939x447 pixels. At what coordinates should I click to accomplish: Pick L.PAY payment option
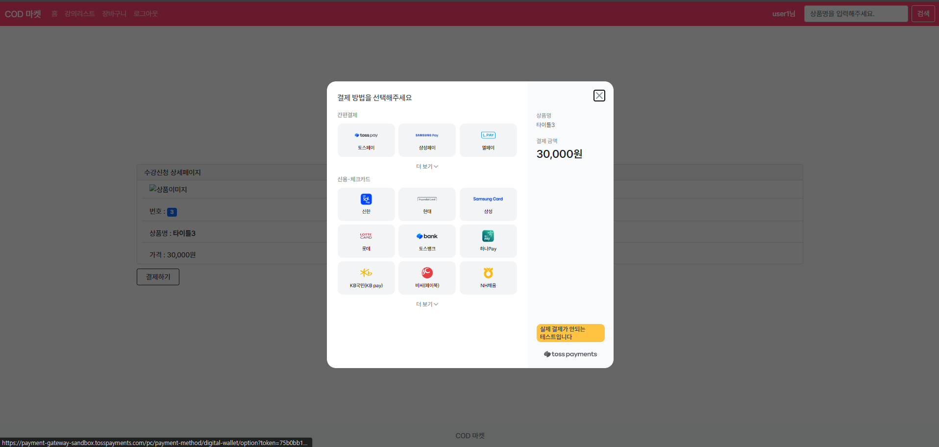488,140
